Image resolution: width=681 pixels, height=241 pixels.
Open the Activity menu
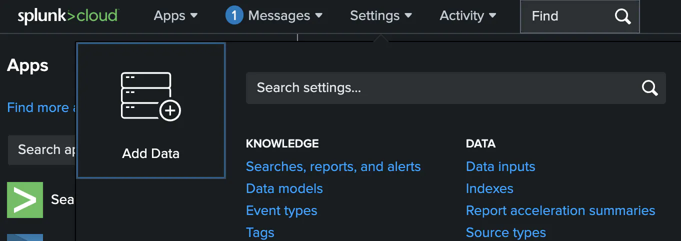pyautogui.click(x=468, y=16)
